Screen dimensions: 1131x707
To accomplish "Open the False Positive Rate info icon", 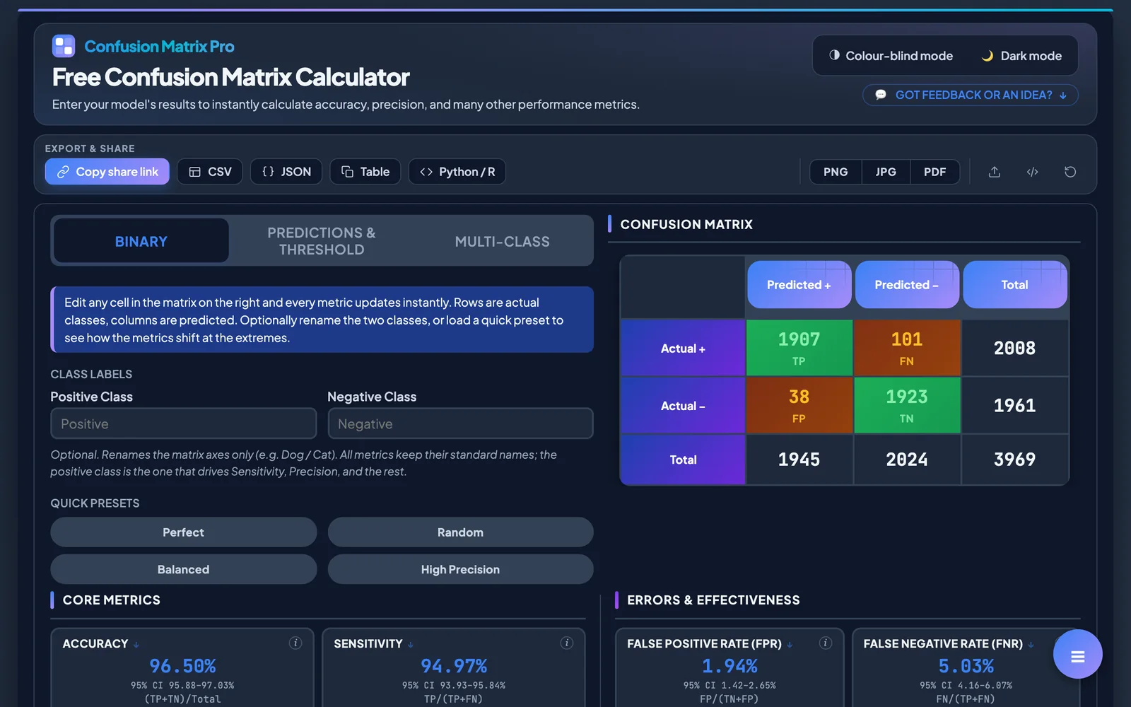I will 825,643.
